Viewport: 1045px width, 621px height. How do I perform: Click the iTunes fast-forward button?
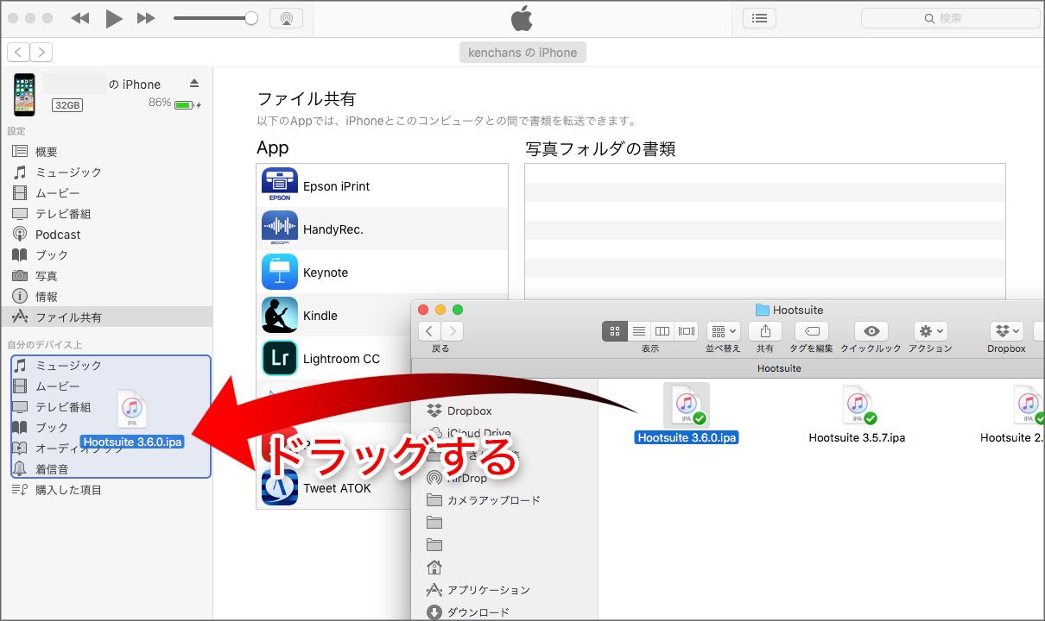tap(146, 18)
